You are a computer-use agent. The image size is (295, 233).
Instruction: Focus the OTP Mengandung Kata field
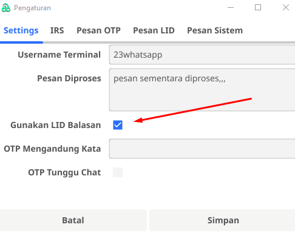(202, 149)
